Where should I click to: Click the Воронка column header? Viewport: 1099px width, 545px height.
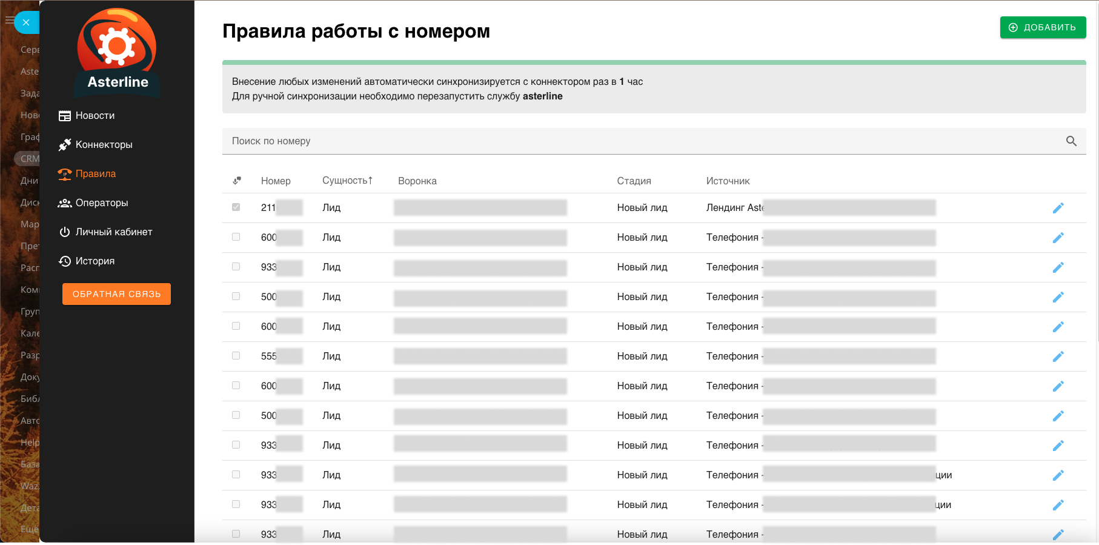[x=417, y=181]
